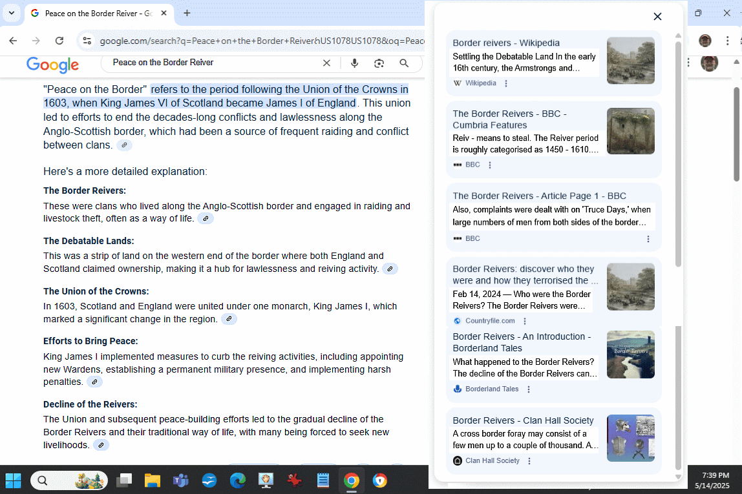Open more options for BBC Article Page 1
This screenshot has height=494, width=742.
[x=648, y=239]
